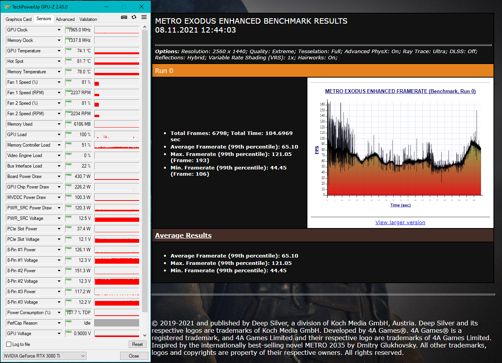502x363 pixels.
Task: Open the Advanced tab
Action: coord(65,19)
